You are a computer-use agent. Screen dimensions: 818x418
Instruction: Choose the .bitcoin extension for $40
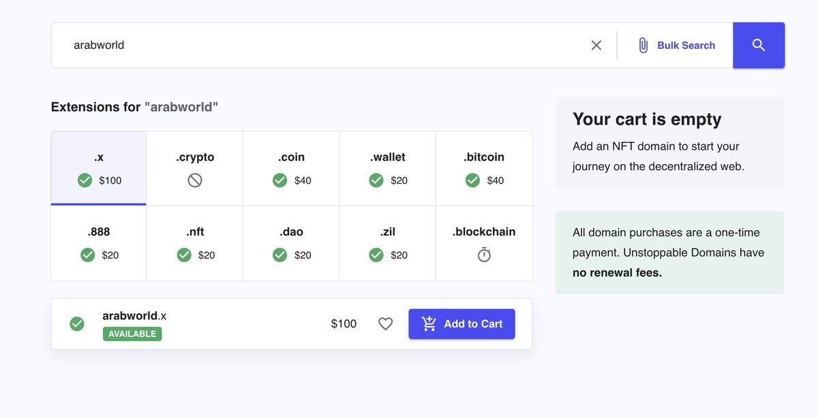tap(484, 168)
